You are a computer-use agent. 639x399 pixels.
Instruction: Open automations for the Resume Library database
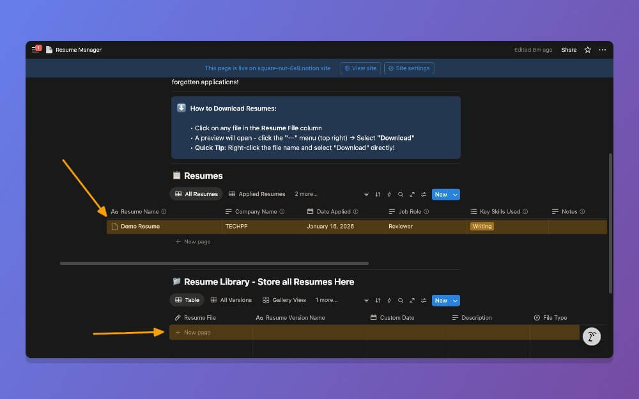[x=389, y=300]
